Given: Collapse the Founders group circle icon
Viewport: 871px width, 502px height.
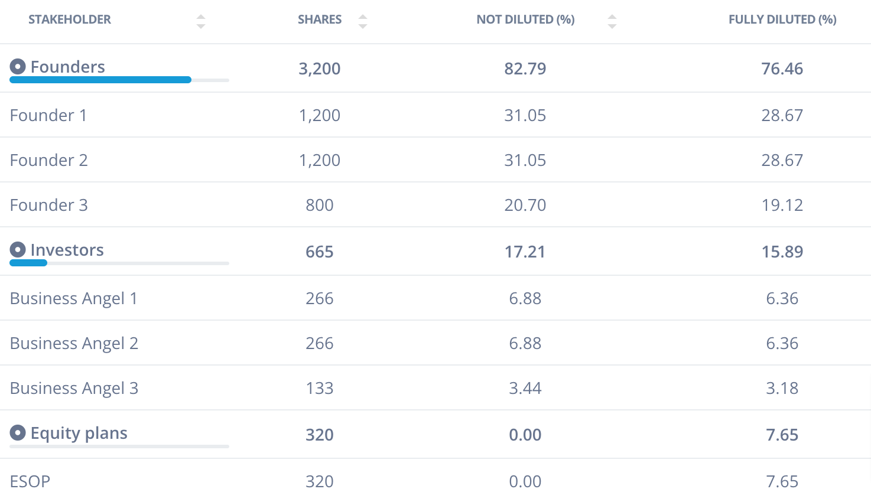Looking at the screenshot, I should click(18, 67).
